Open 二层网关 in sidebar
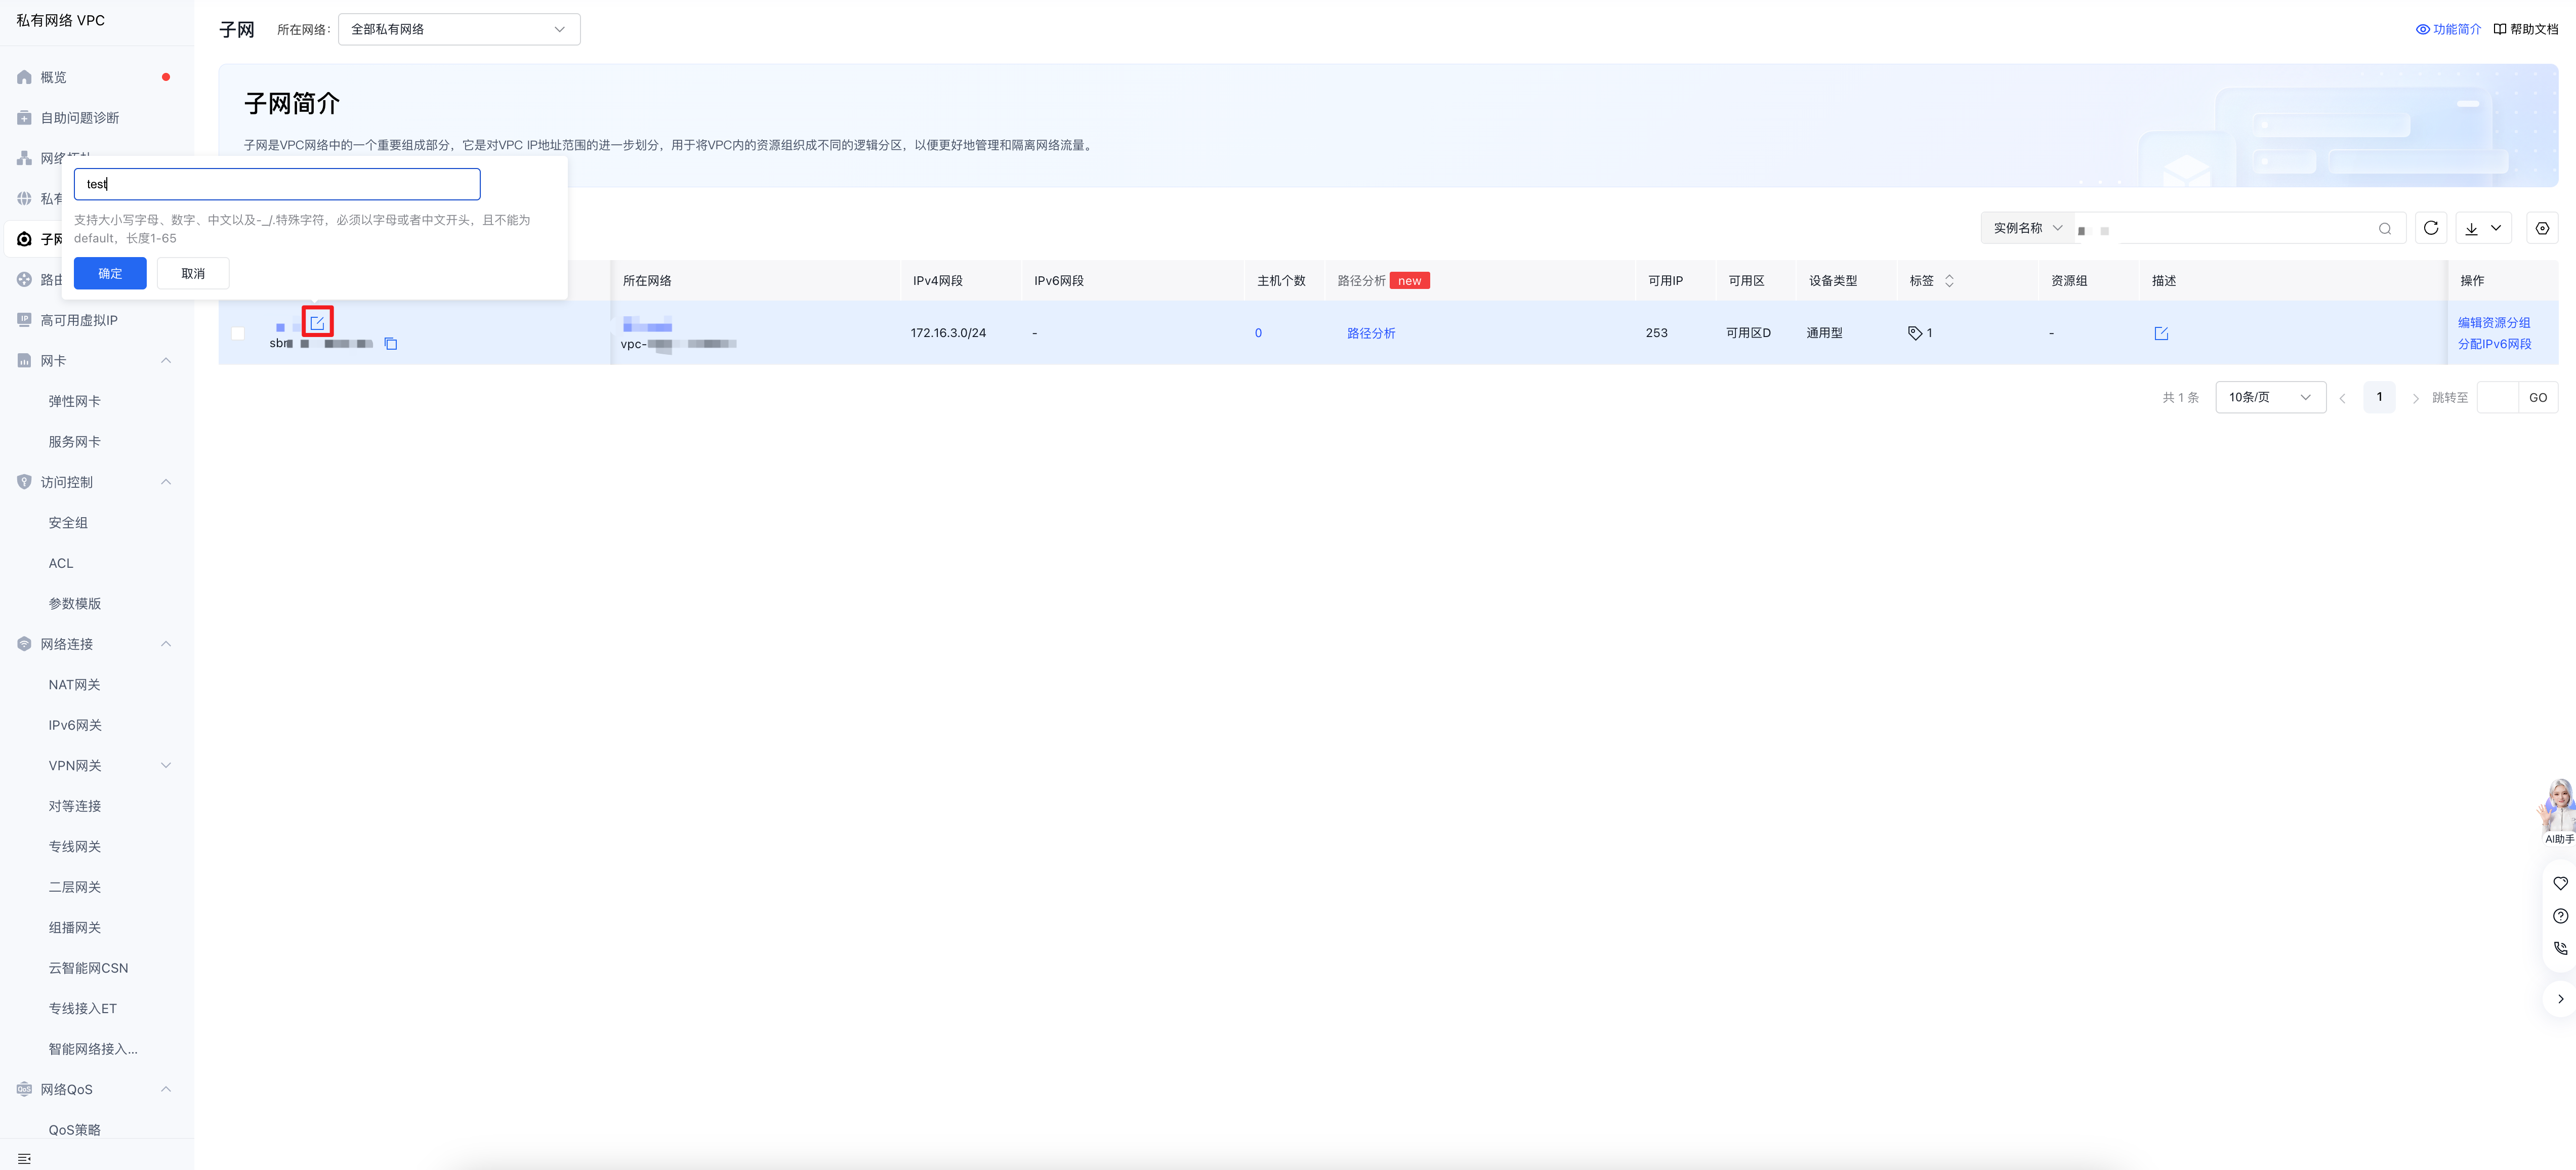 75,887
